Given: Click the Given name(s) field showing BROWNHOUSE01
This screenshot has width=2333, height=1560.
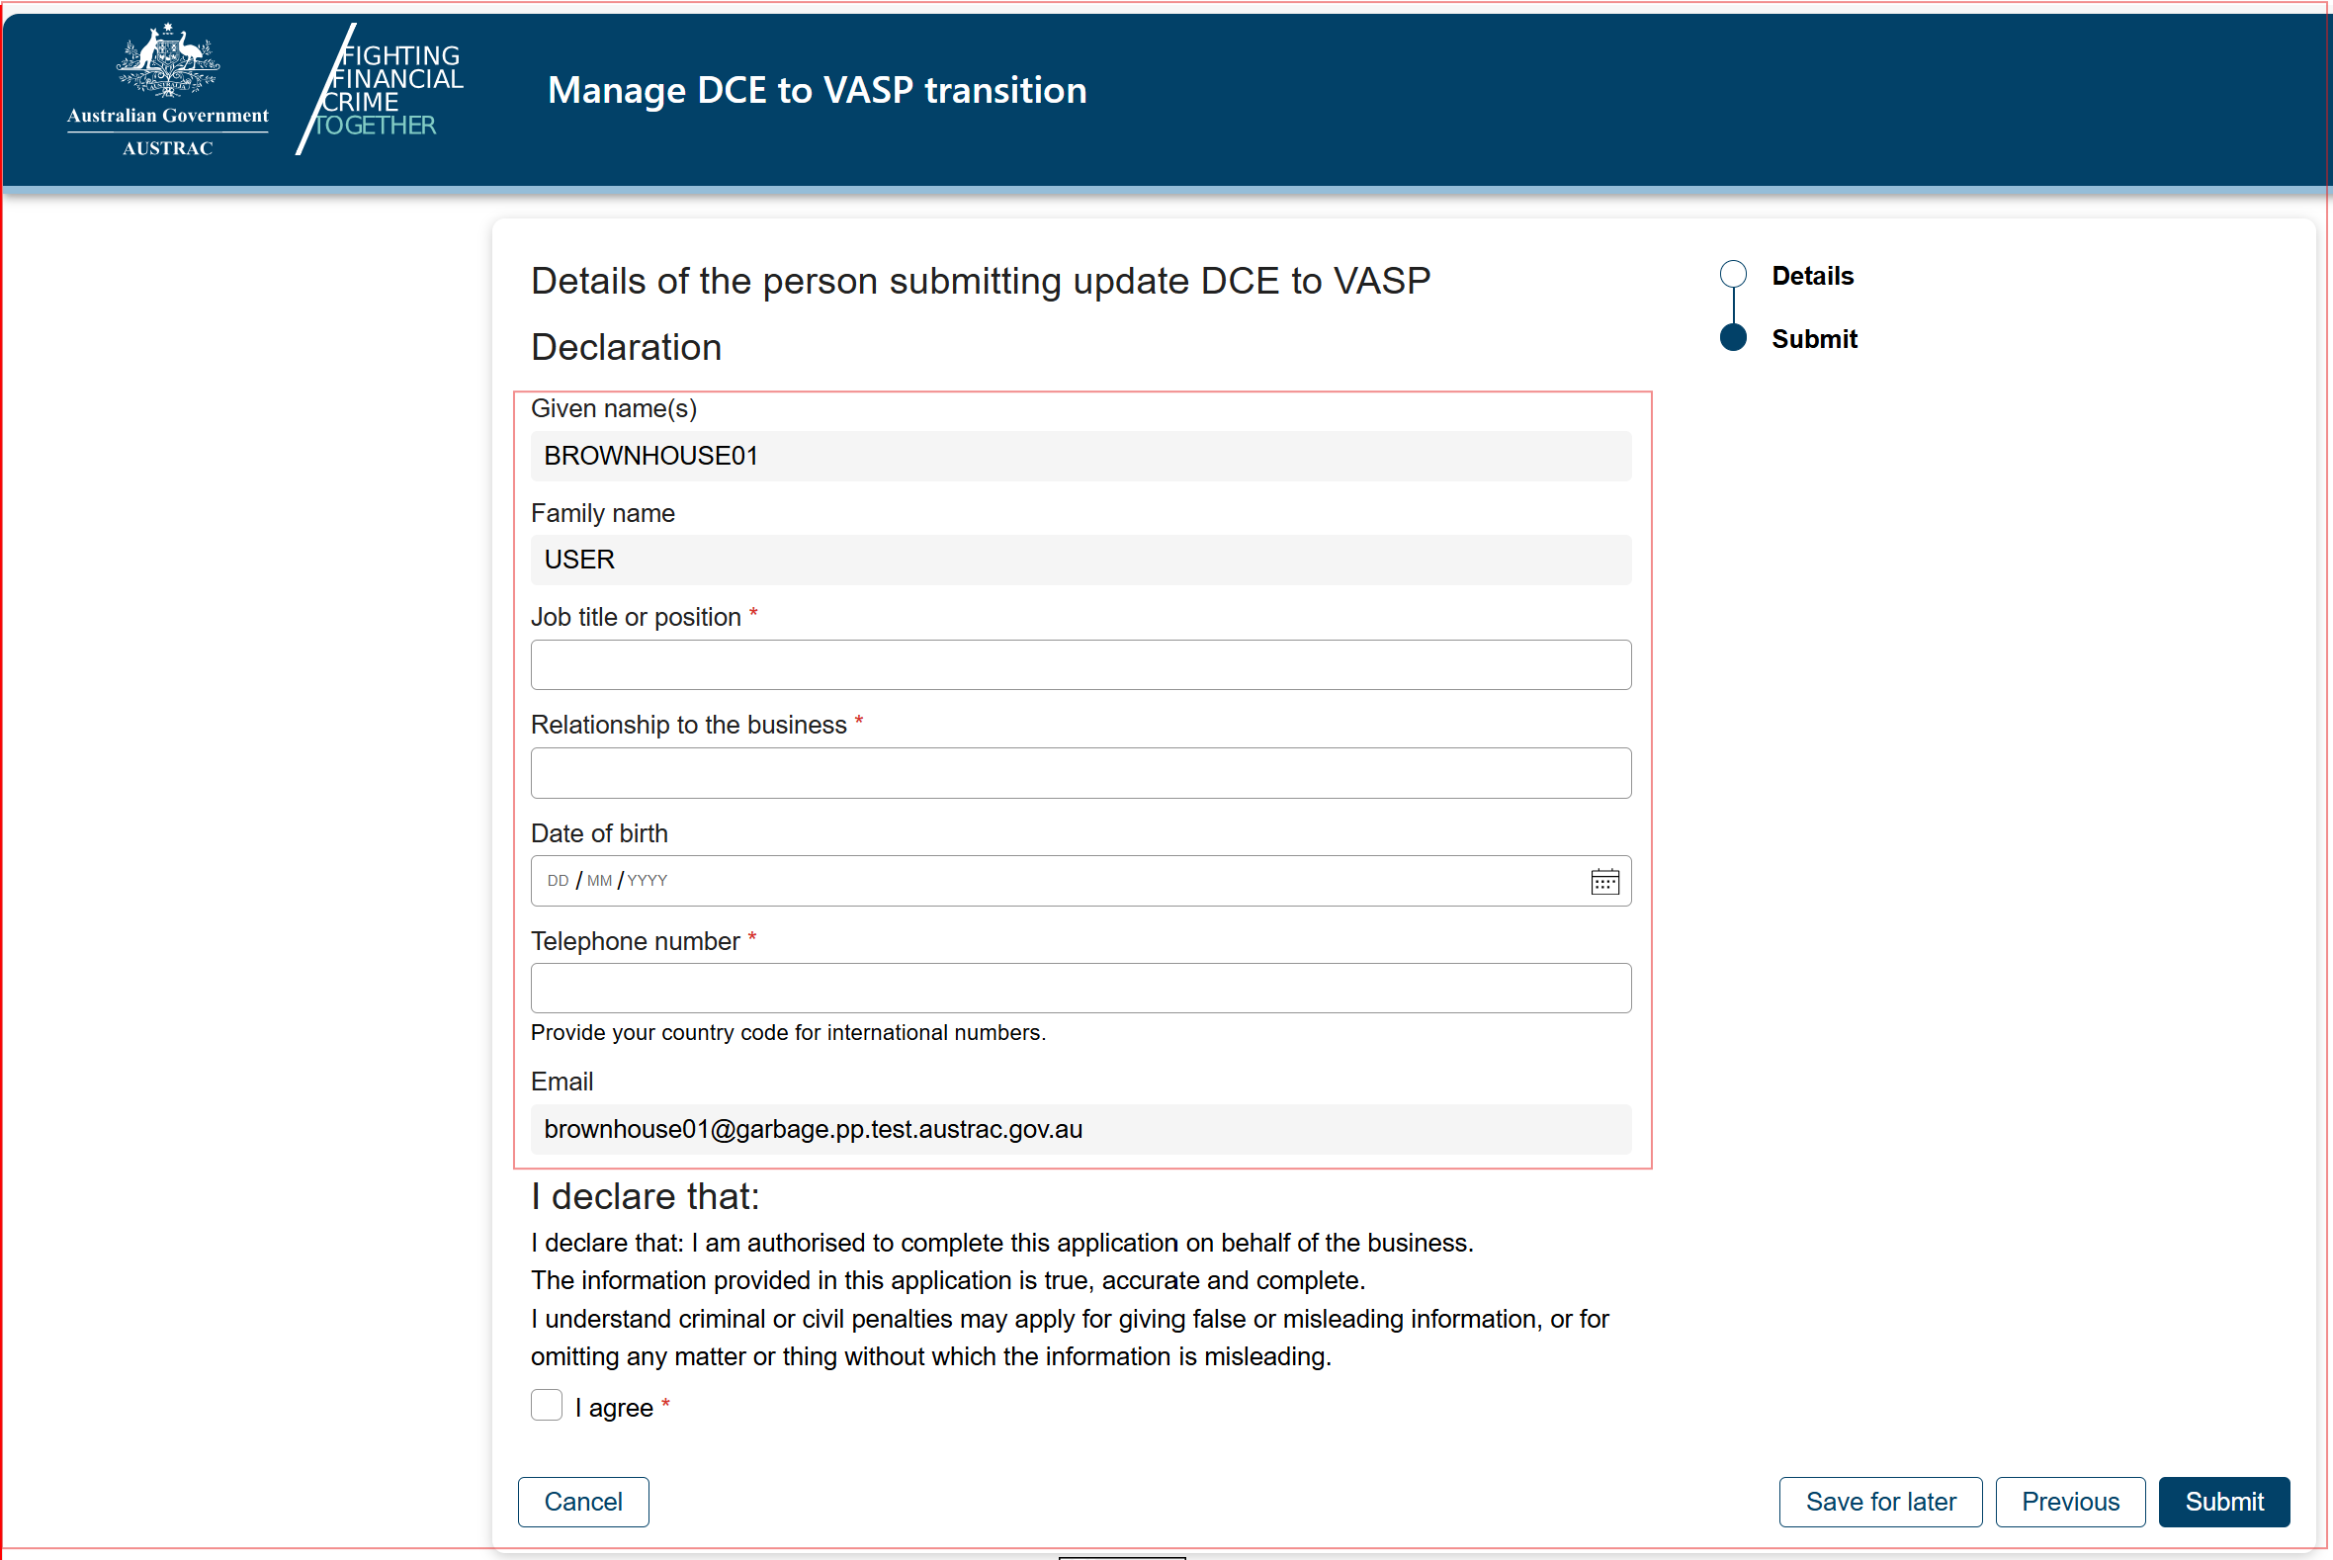Looking at the screenshot, I should [1080, 456].
